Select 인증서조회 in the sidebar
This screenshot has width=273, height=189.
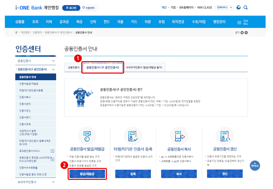36,124
